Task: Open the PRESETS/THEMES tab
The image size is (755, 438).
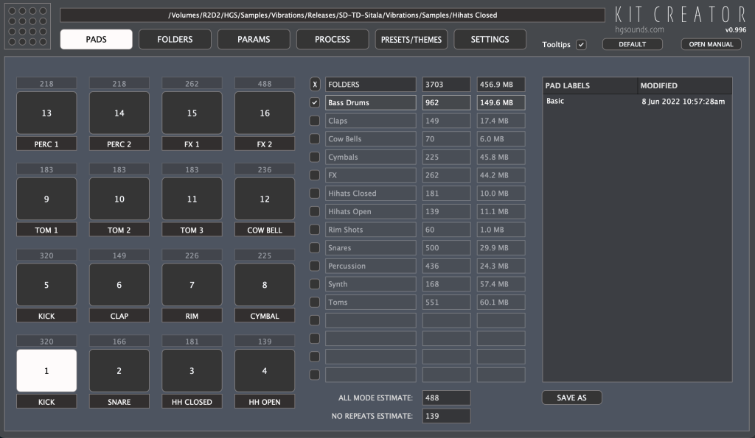Action: click(411, 39)
